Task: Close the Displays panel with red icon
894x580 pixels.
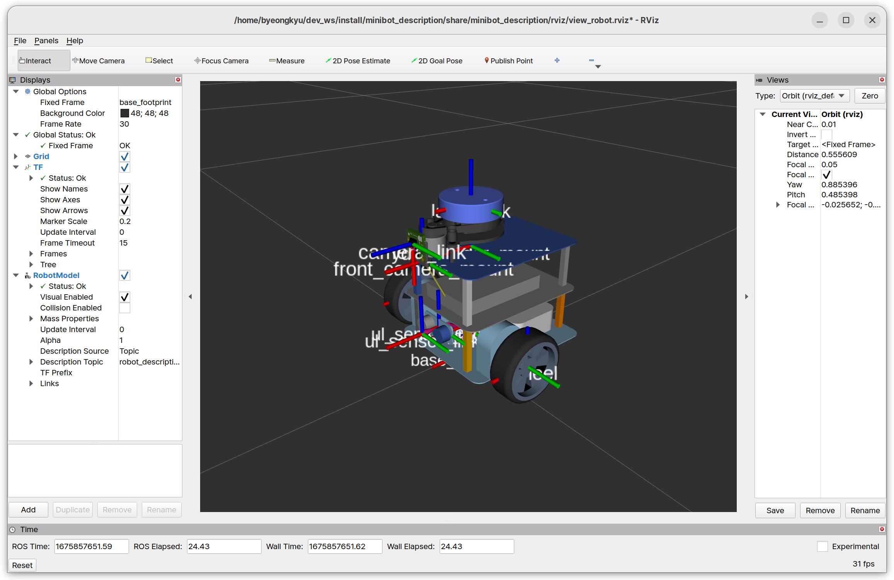Action: click(x=178, y=80)
